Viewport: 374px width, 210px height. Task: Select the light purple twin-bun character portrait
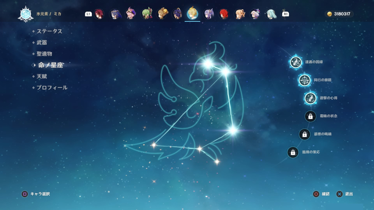(209, 14)
